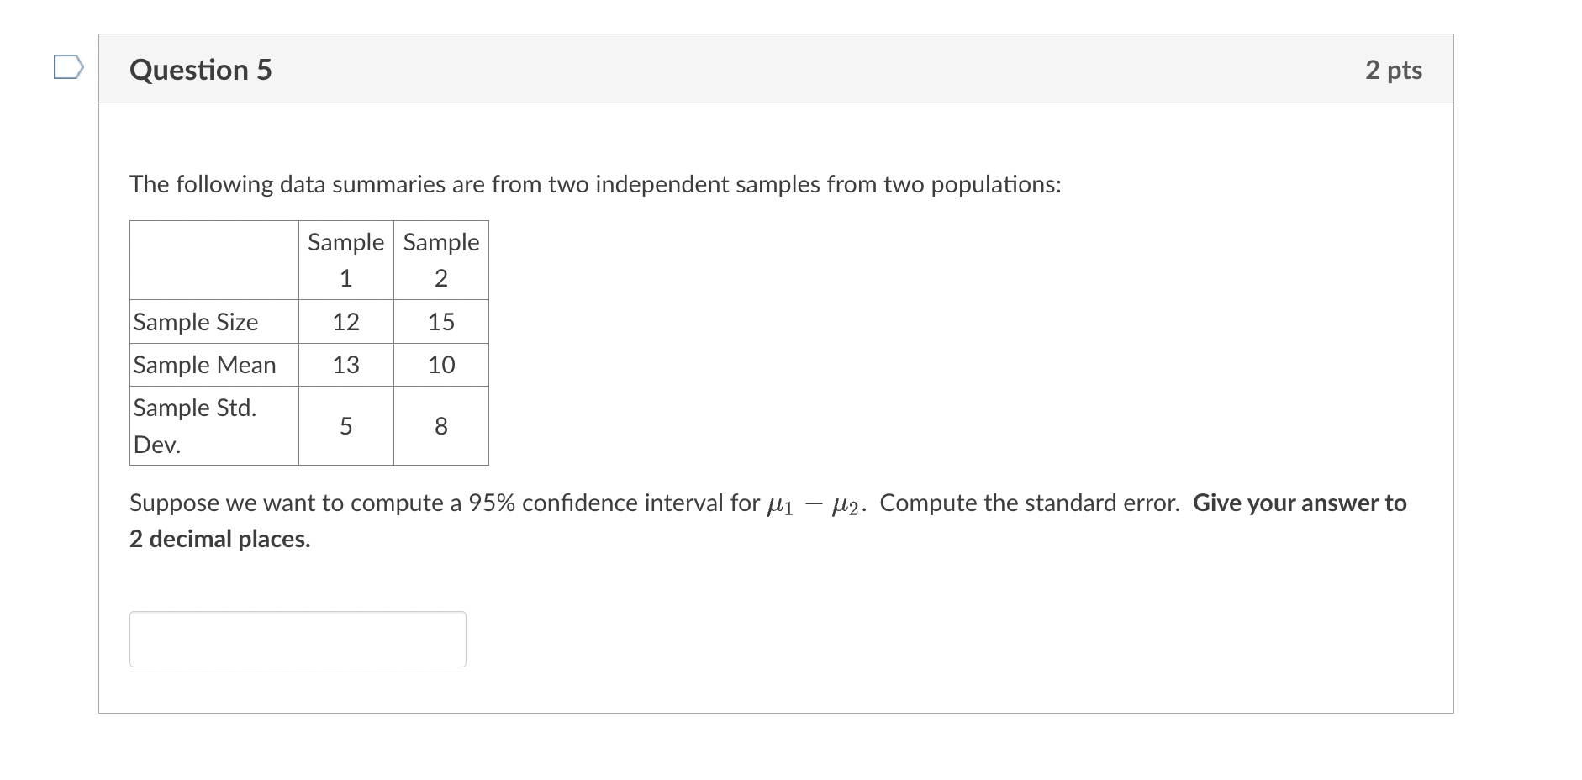Click the sample mean value 13

click(x=345, y=365)
